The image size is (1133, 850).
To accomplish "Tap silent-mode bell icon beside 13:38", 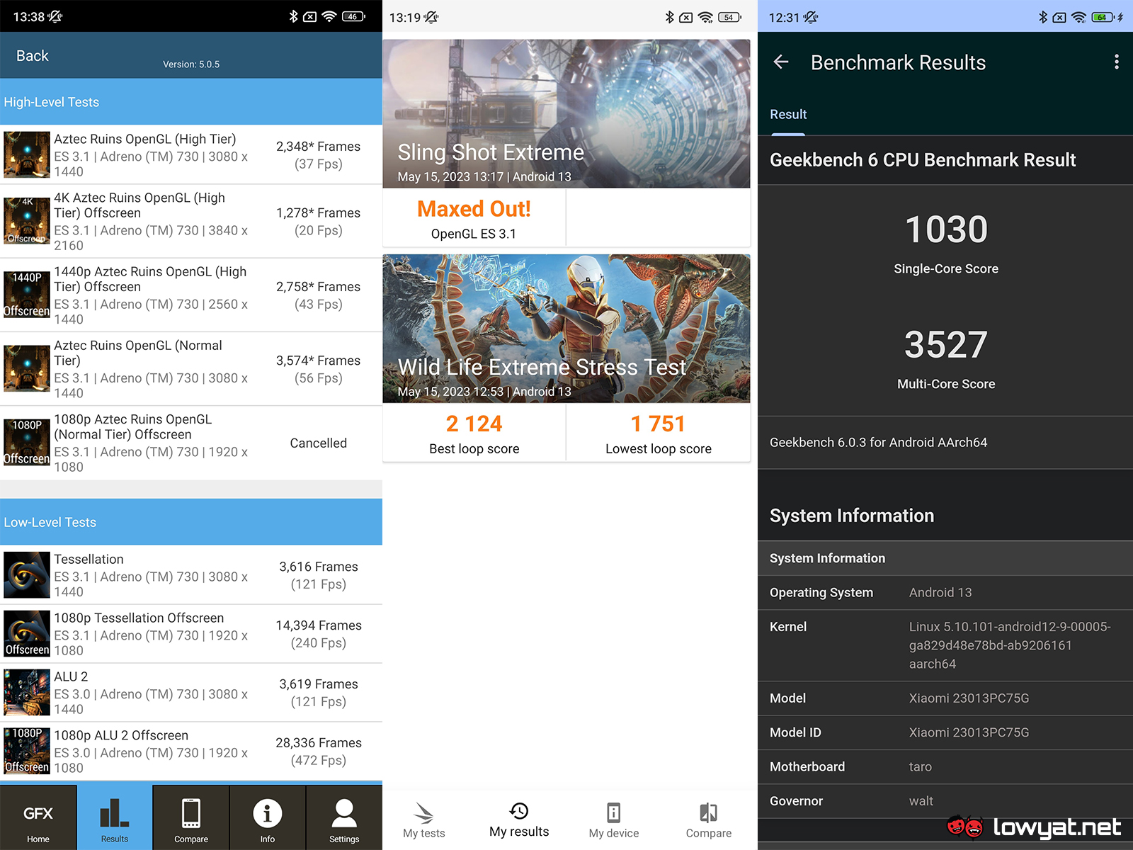I will [x=55, y=16].
